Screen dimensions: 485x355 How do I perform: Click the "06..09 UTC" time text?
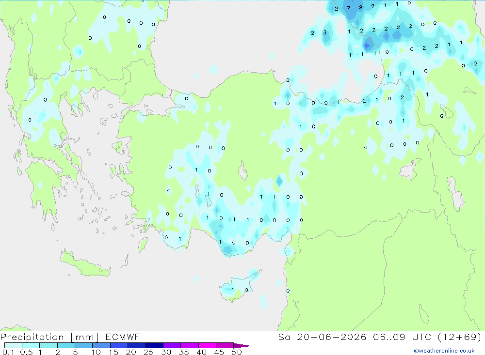[402, 337]
